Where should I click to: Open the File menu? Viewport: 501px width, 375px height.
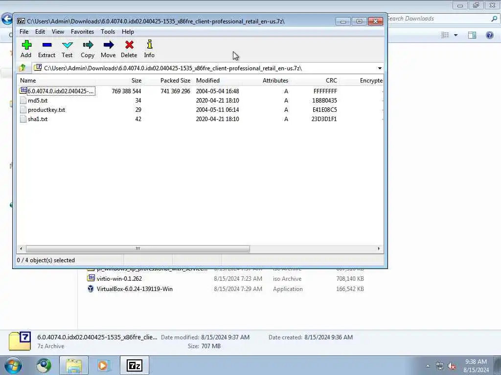24,32
